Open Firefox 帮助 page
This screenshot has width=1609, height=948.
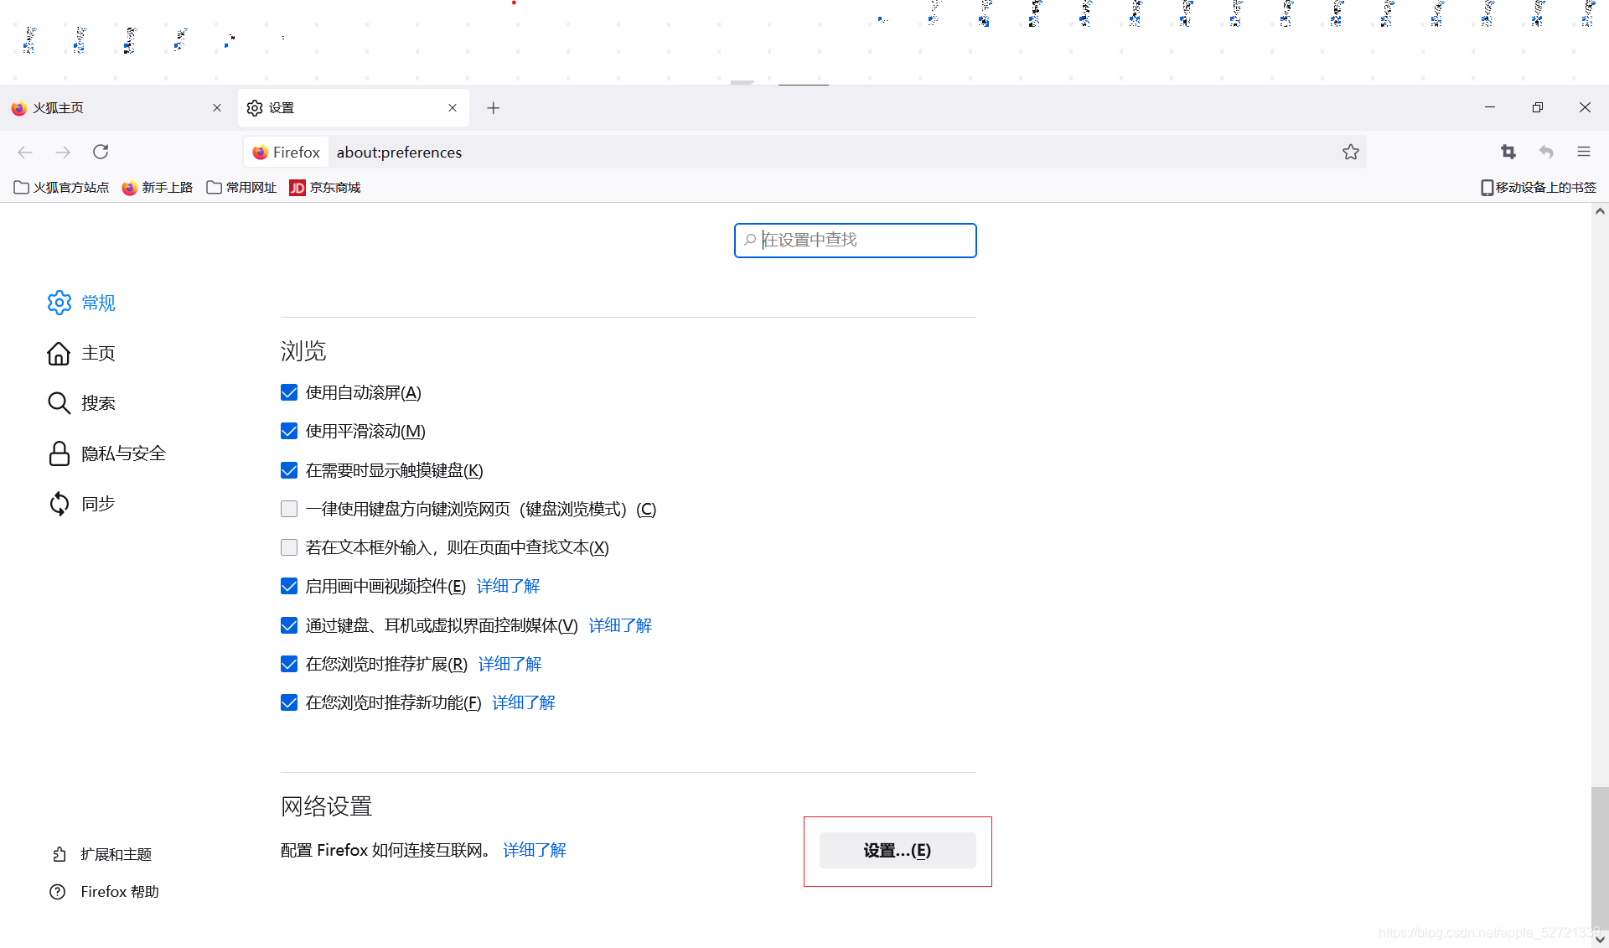coord(104,892)
